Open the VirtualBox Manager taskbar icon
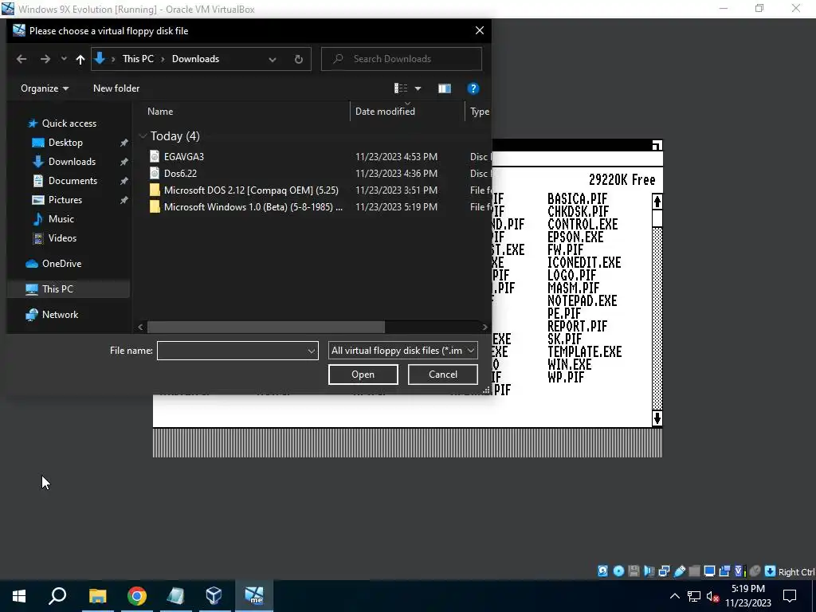This screenshot has height=612, width=816. coord(214,596)
